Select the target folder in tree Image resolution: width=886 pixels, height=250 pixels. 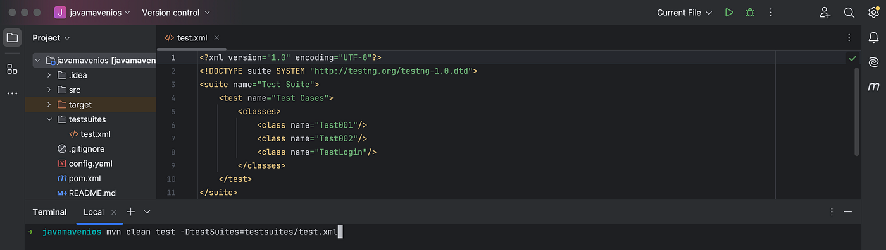point(91,105)
